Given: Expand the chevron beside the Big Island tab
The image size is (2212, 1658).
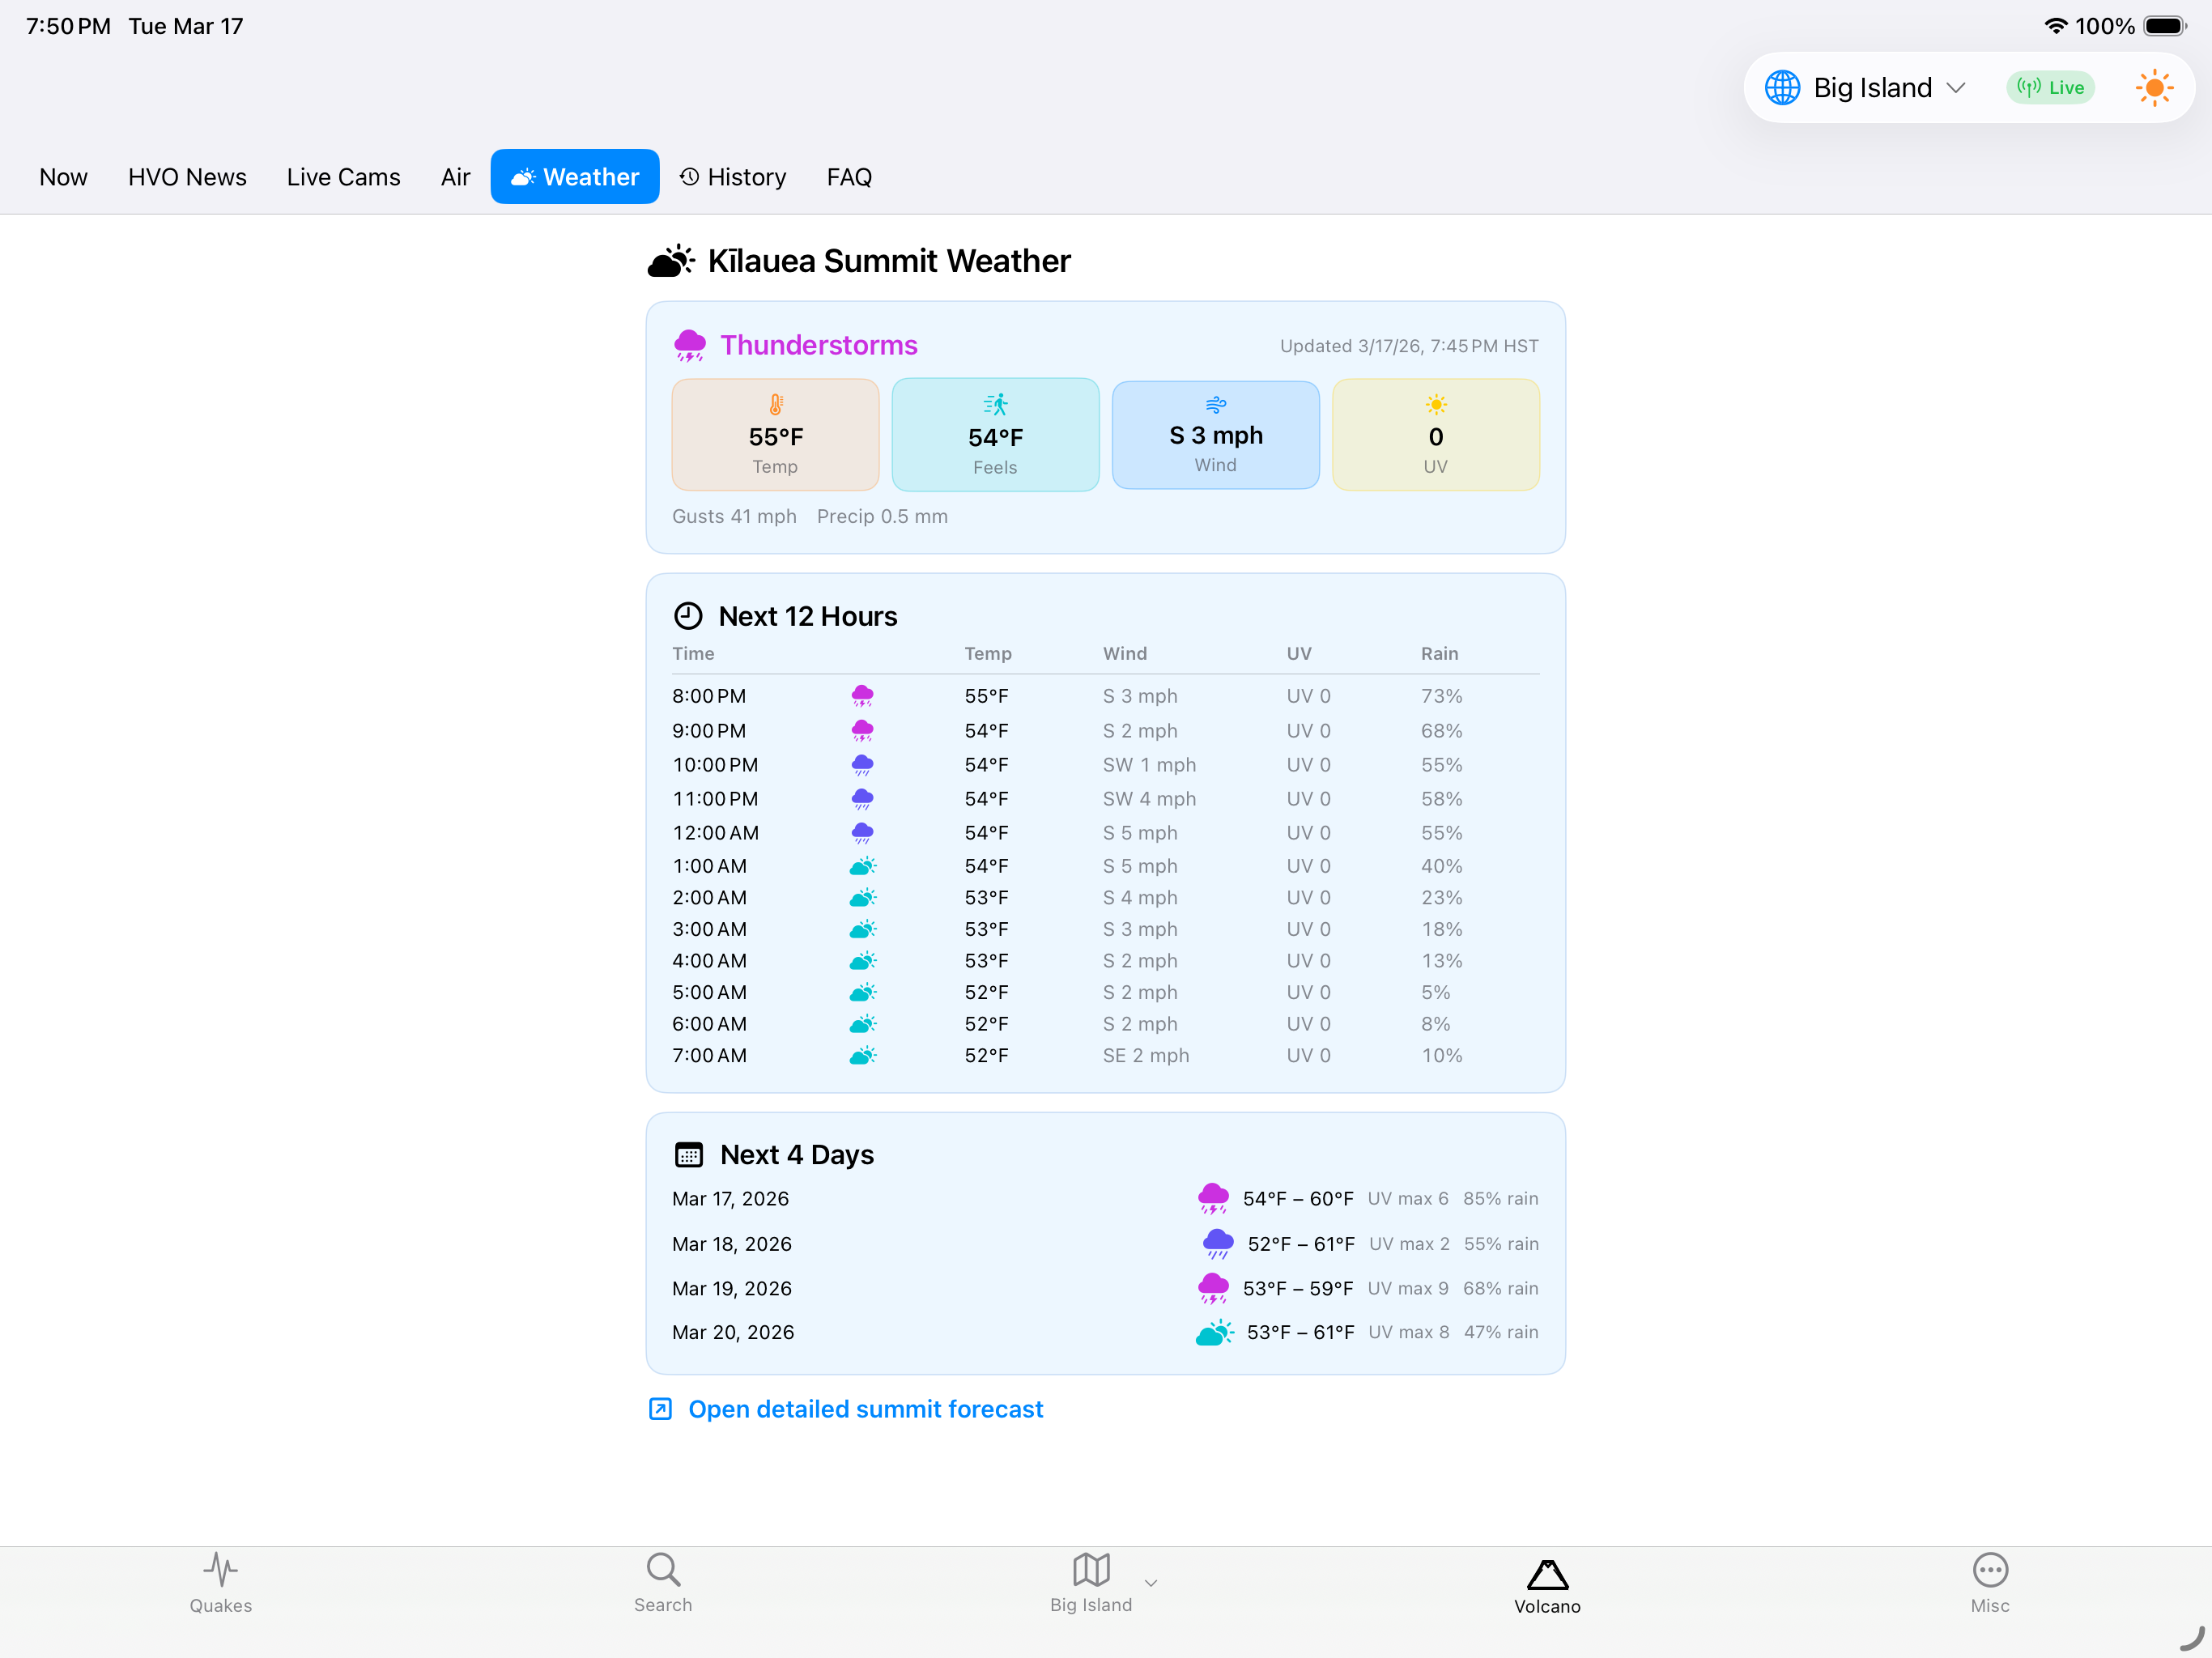Looking at the screenshot, I should coord(1151,1583).
